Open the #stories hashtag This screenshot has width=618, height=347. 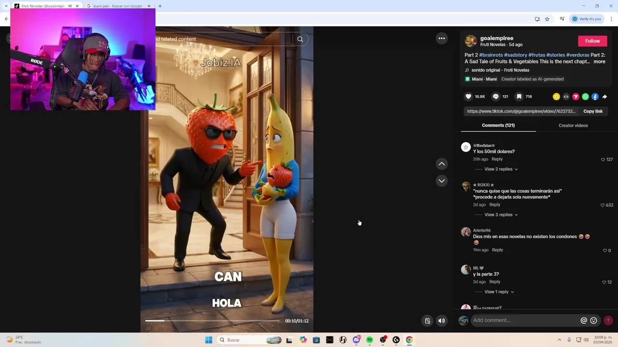tap(556, 55)
